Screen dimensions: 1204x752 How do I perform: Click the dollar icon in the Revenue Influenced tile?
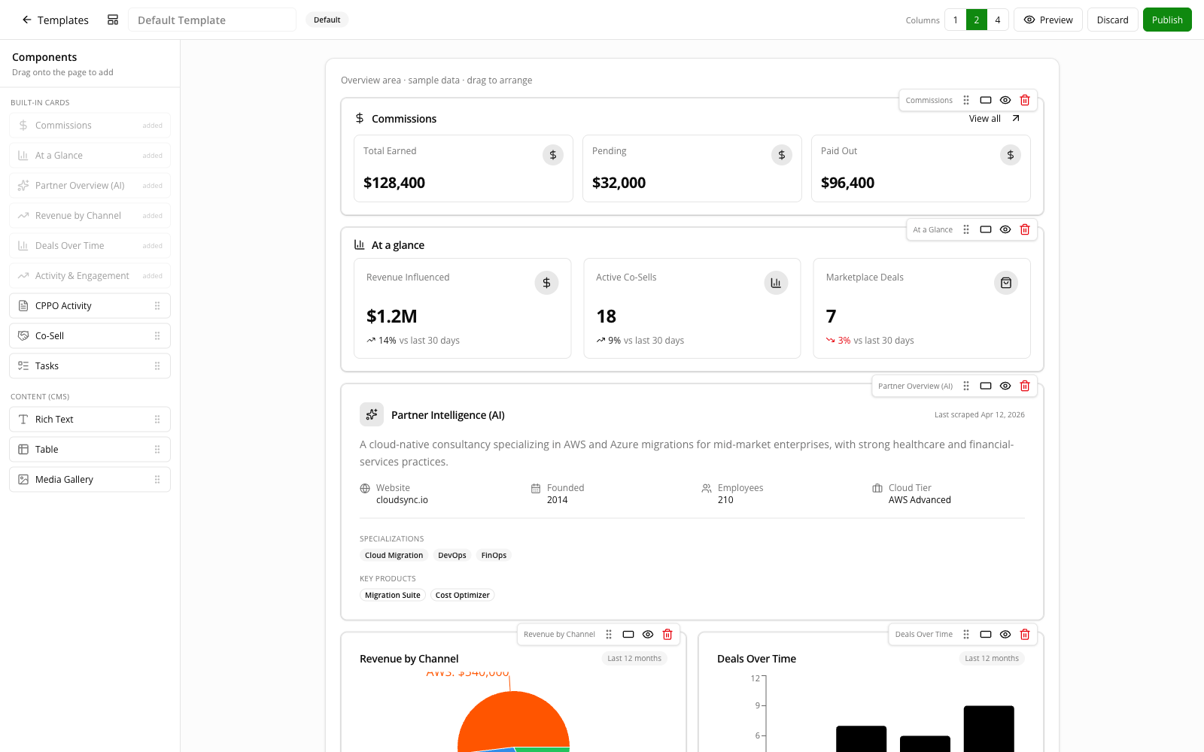(547, 283)
